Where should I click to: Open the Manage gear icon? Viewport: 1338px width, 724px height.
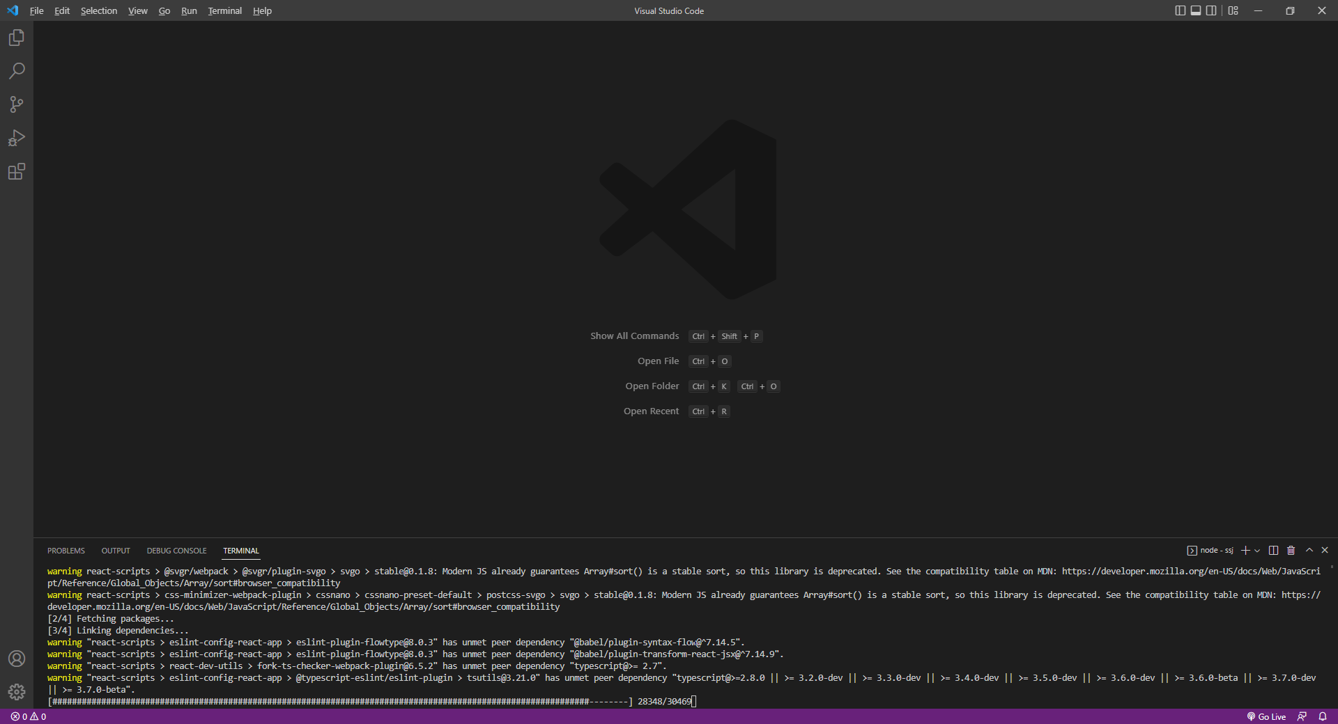tap(17, 692)
